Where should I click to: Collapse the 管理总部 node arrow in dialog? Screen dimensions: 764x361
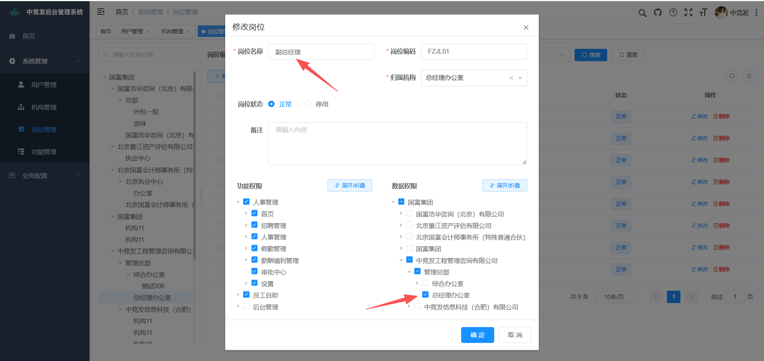click(x=409, y=272)
